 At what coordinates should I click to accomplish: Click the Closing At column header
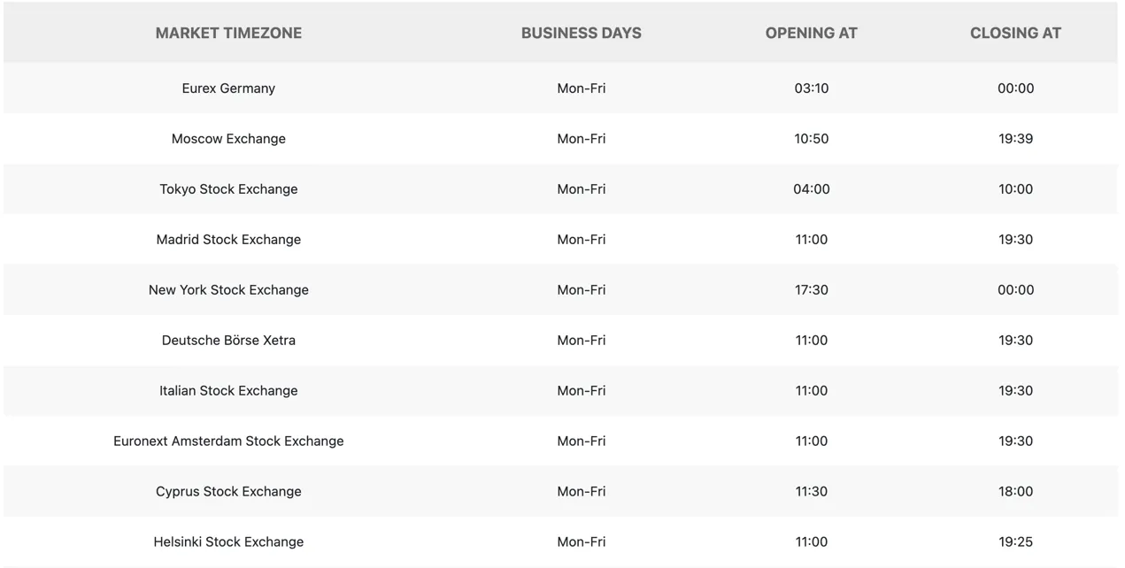1015,33
